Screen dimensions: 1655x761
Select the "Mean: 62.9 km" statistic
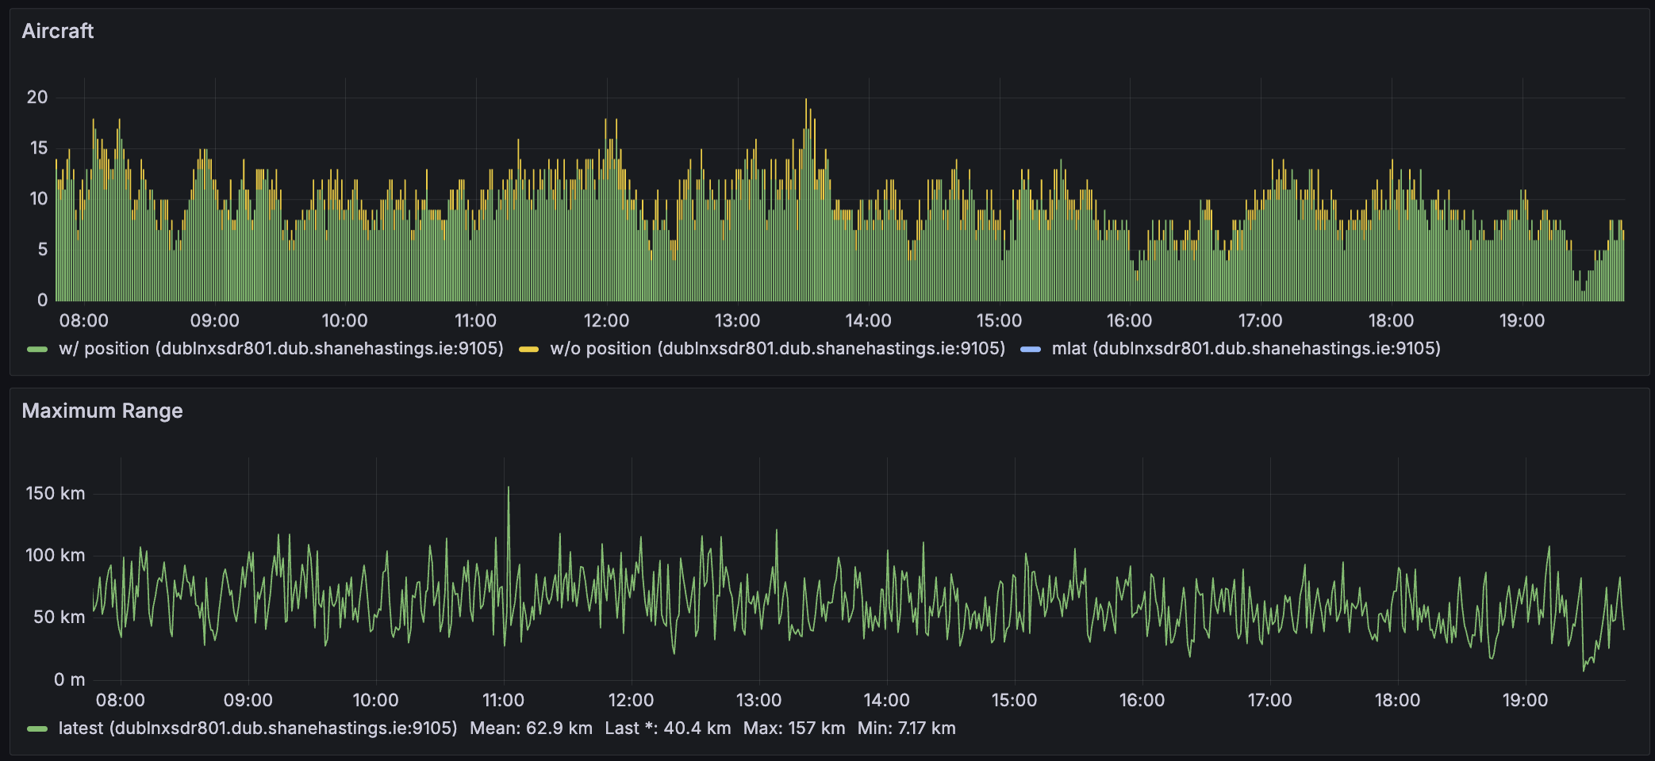tap(530, 727)
